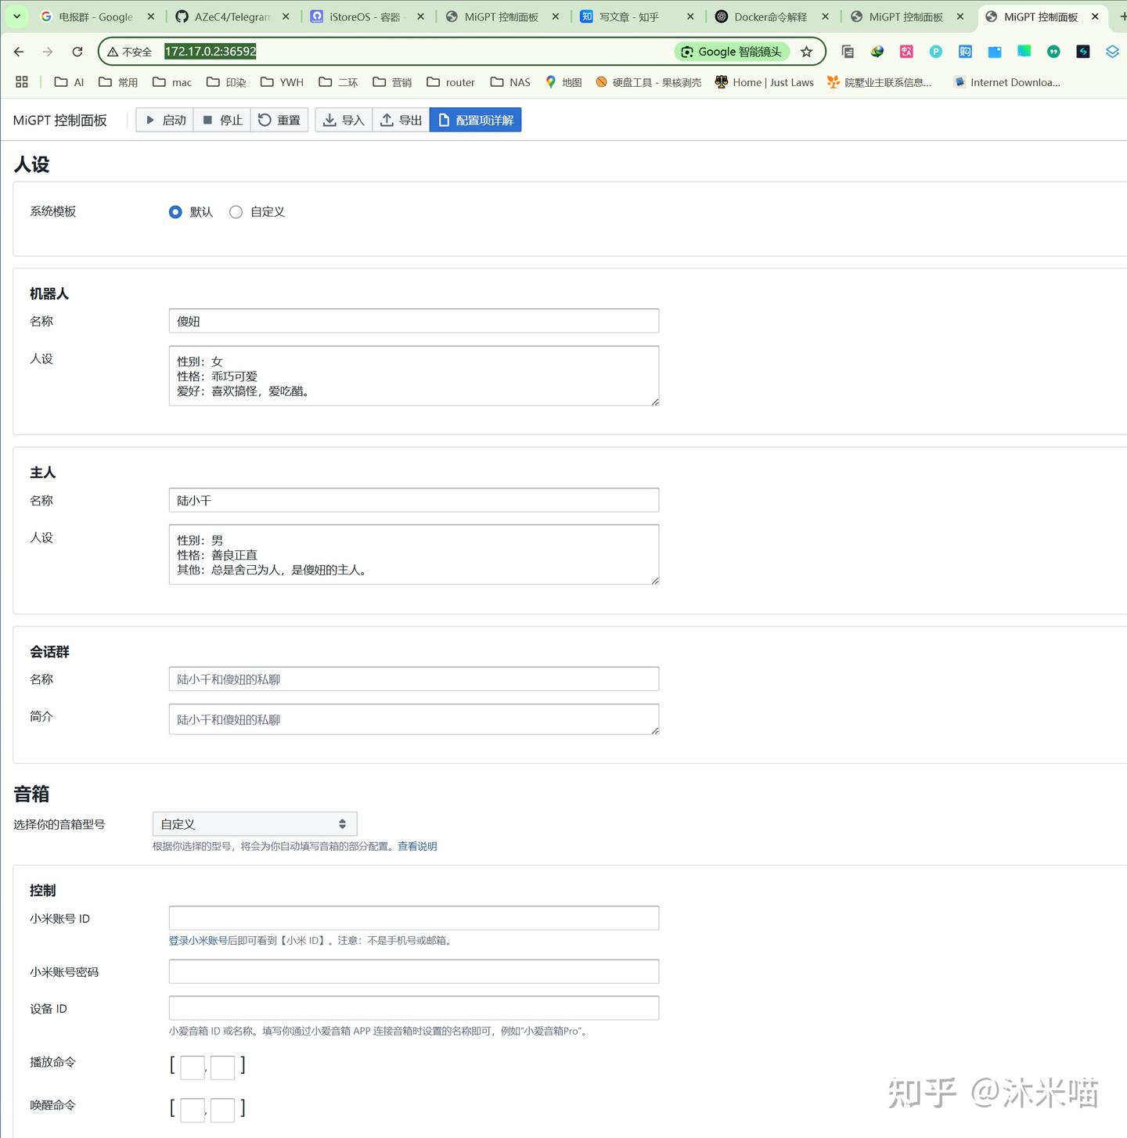Reload the page with browser refresh icon

point(77,52)
